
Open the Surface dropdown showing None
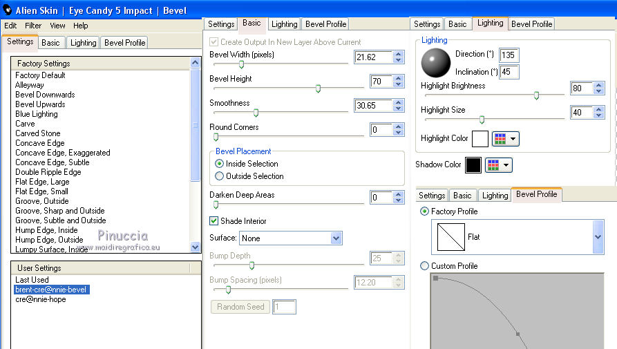click(x=291, y=238)
